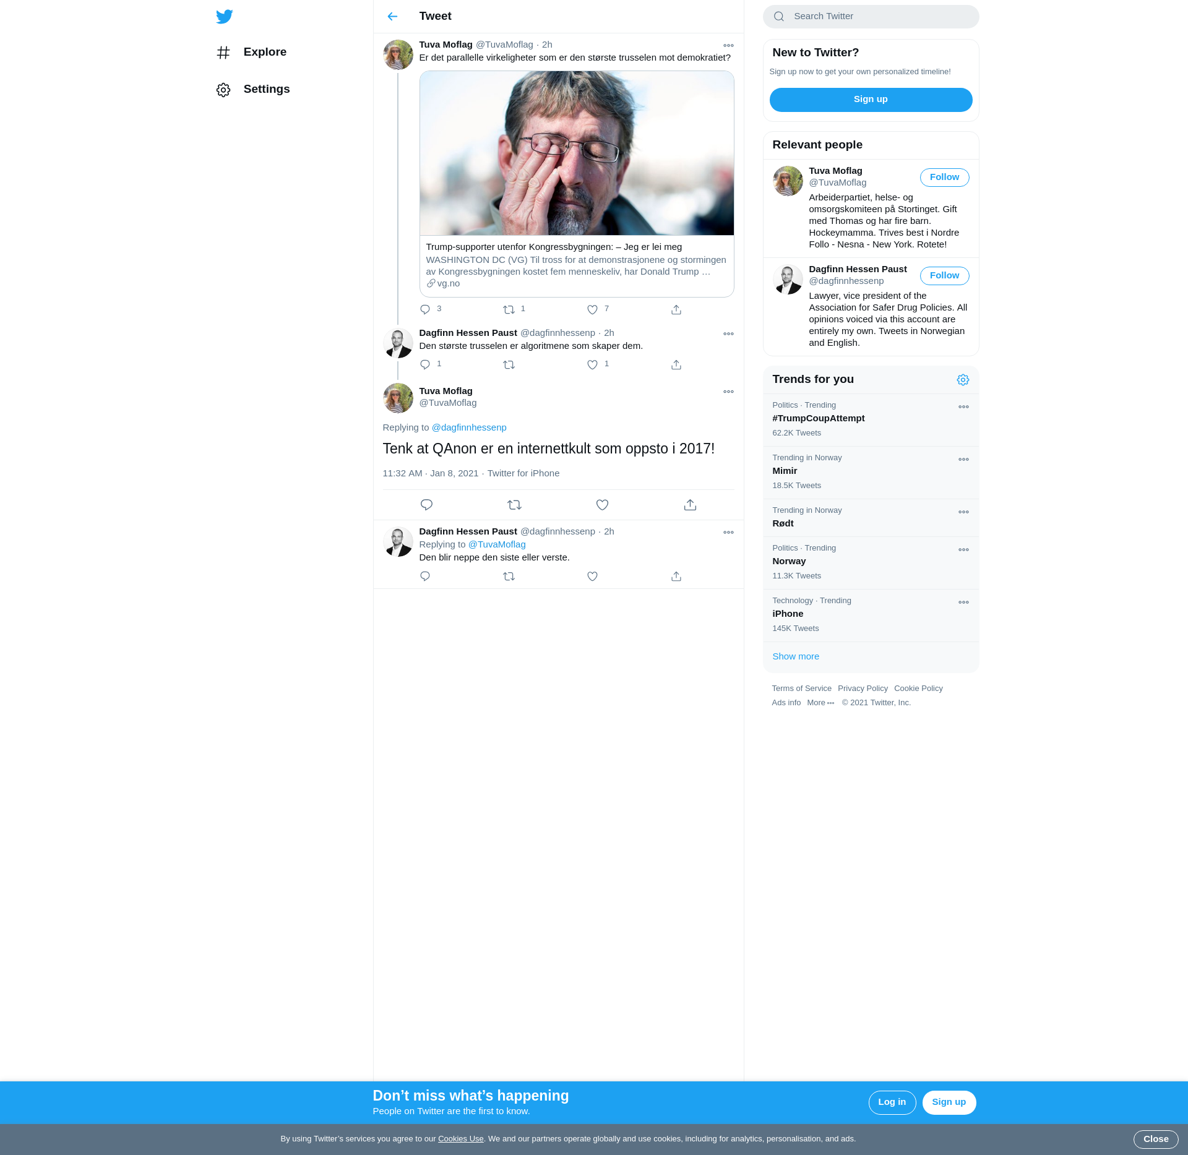Follow Tuva Moflag
Screen dimensions: 1188x1155
point(944,178)
